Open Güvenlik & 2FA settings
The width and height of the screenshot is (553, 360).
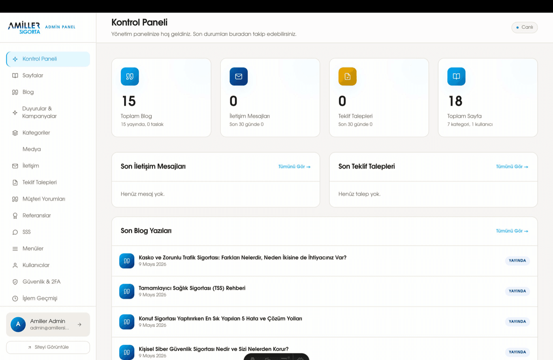coord(48,282)
